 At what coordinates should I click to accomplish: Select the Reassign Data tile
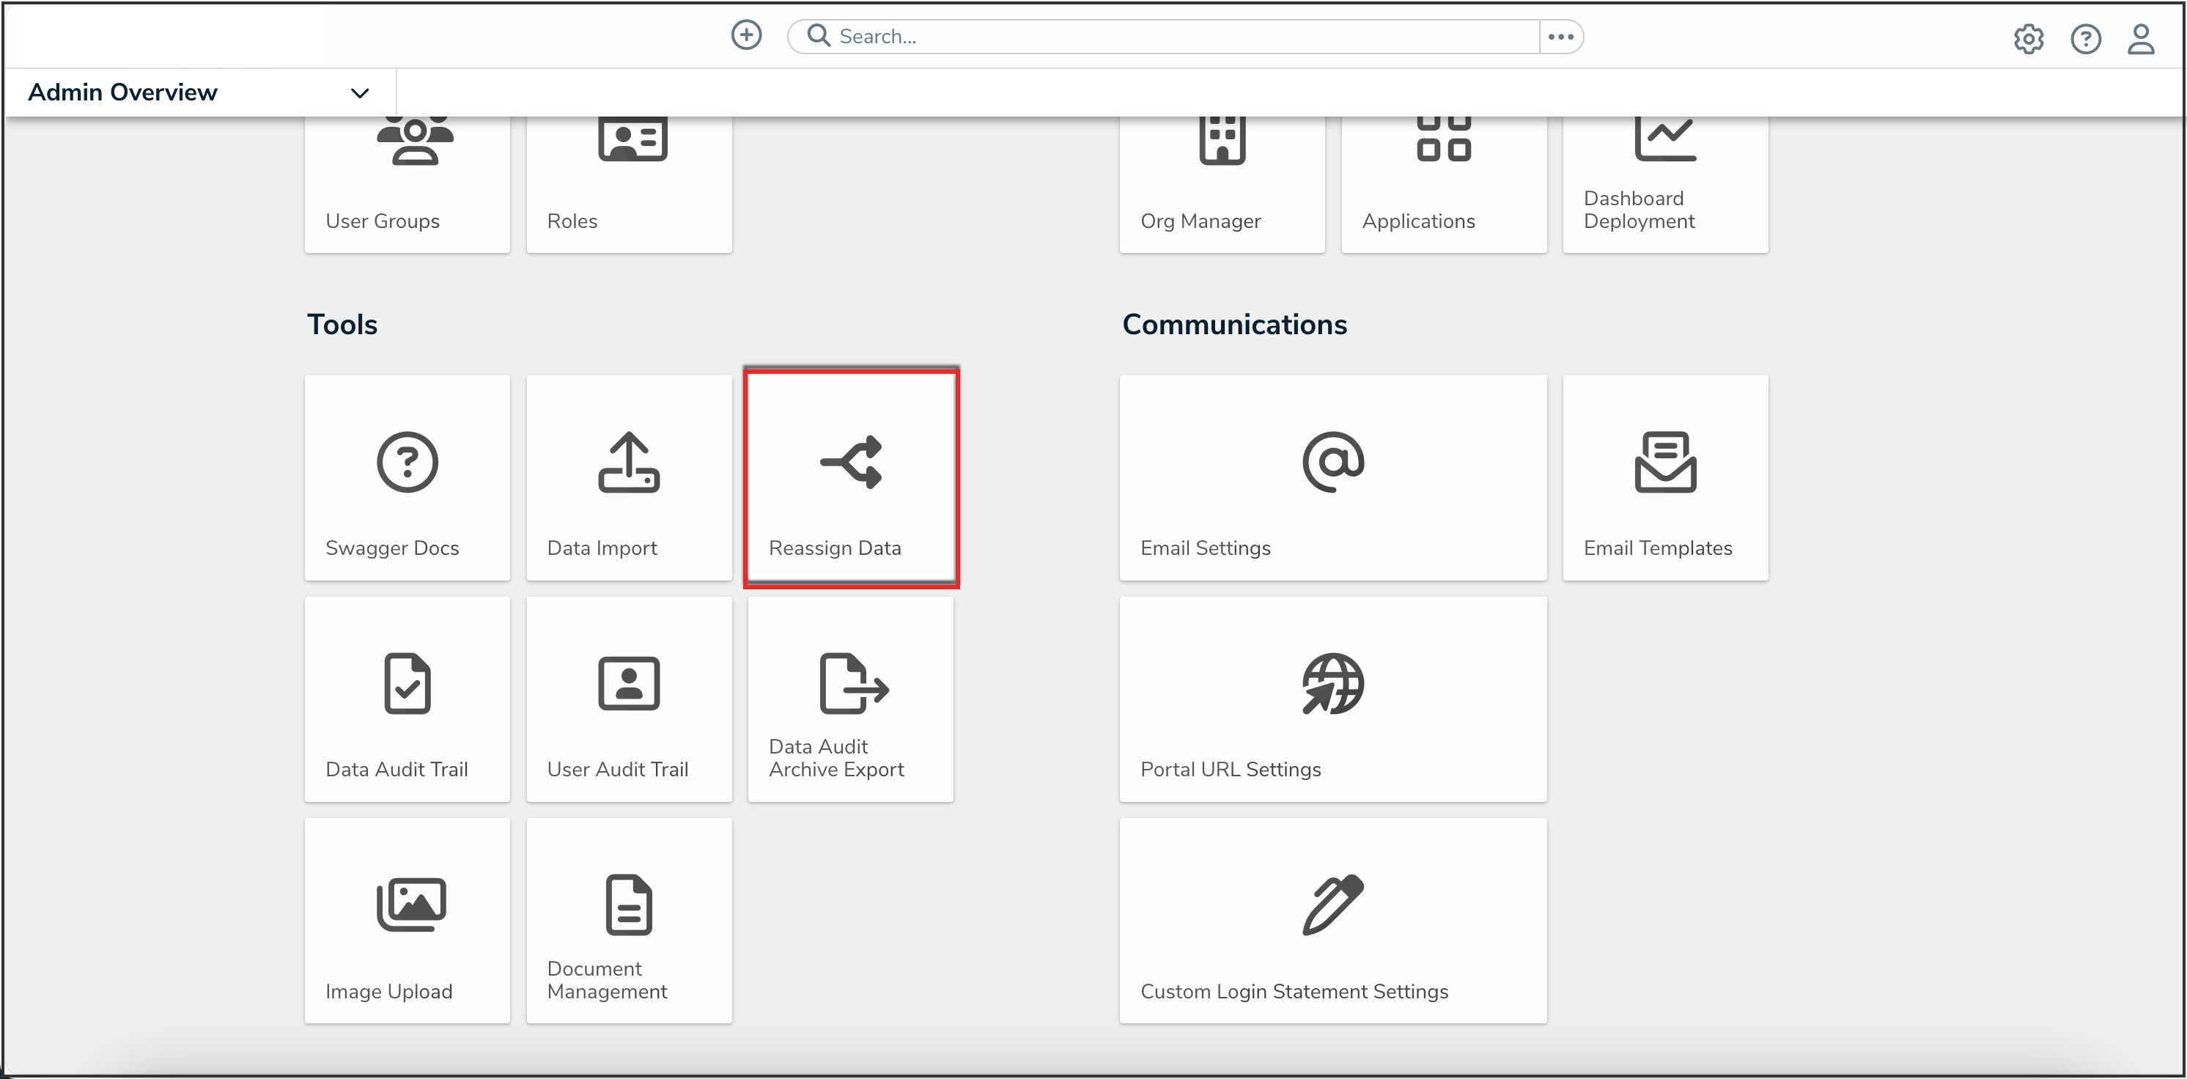851,478
